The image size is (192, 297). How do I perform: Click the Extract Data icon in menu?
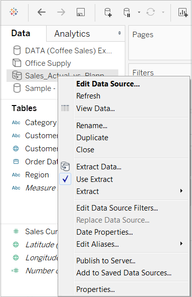65,166
